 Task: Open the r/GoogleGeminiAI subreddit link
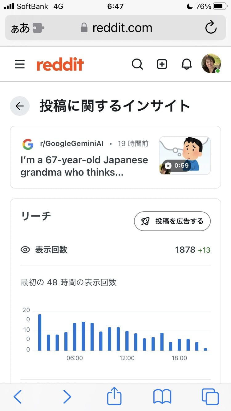72,144
